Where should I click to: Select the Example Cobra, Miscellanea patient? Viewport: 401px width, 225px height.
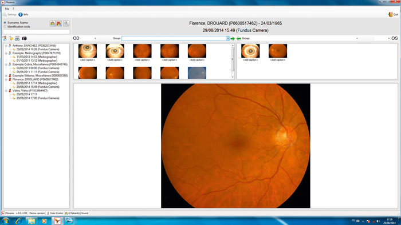click(40, 65)
